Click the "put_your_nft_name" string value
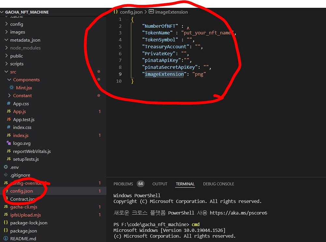 pos(207,33)
